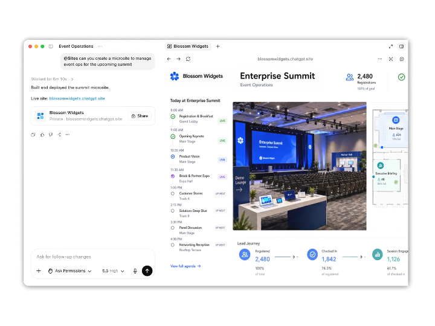This screenshot has height=326, width=435.
Task: Select the Panel Discussion circle
Action: (173, 228)
